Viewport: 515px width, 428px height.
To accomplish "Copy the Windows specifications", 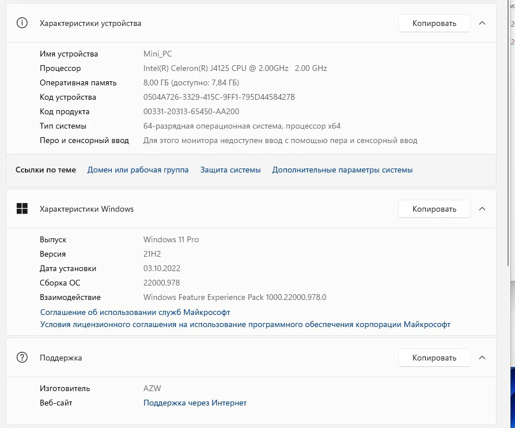I will (434, 209).
